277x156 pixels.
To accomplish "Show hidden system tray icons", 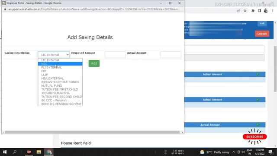I will point(234,152).
